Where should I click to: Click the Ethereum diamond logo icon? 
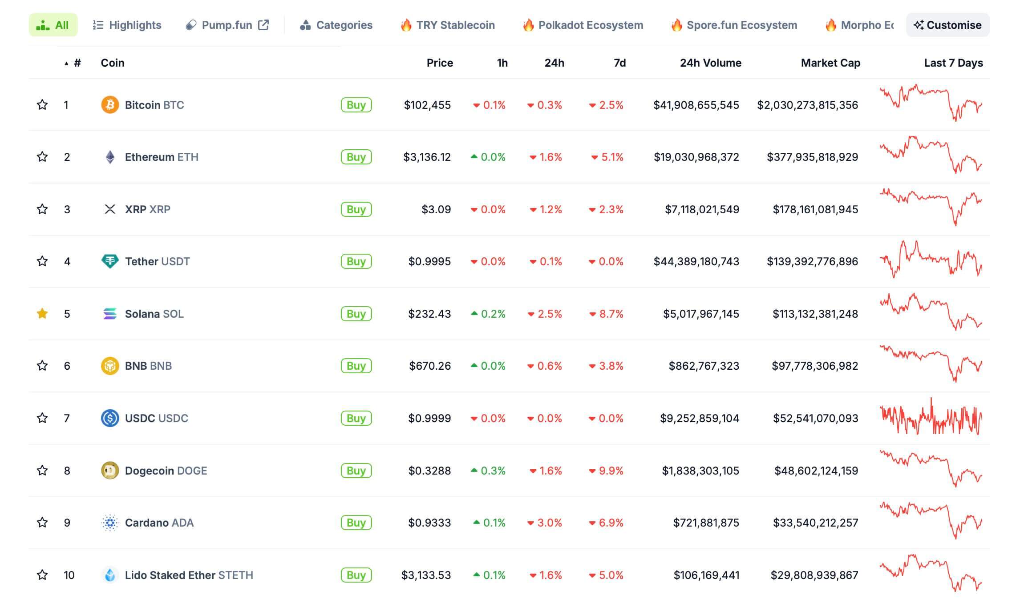pos(110,157)
